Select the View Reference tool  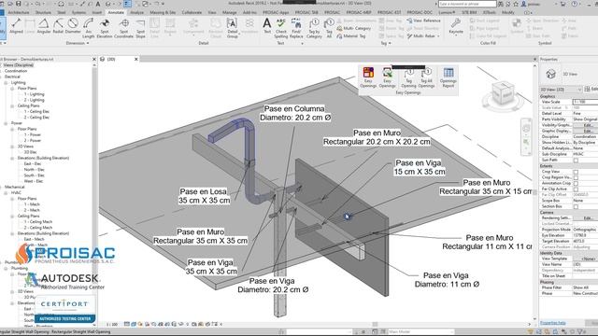423,21
